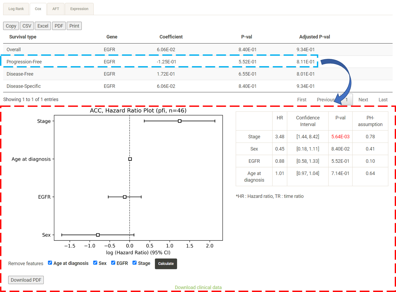Viewport: 396px width, 292px height.
Task: Toggle the EGFR feature checkbox
Action: coord(113,263)
